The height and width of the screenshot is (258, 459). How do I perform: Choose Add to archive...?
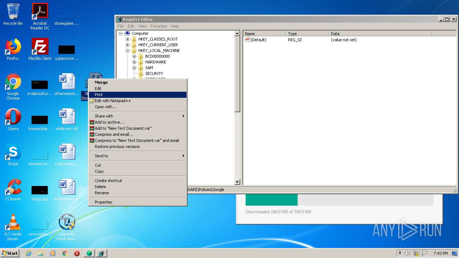pyautogui.click(x=138, y=122)
